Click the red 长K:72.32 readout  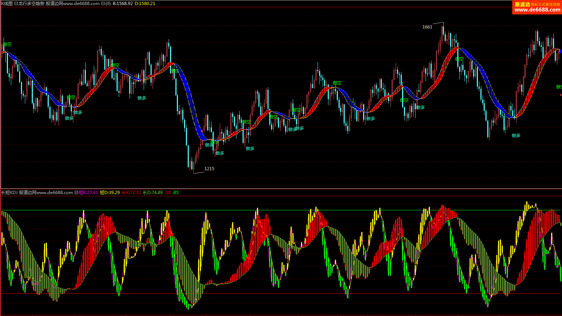131,193
